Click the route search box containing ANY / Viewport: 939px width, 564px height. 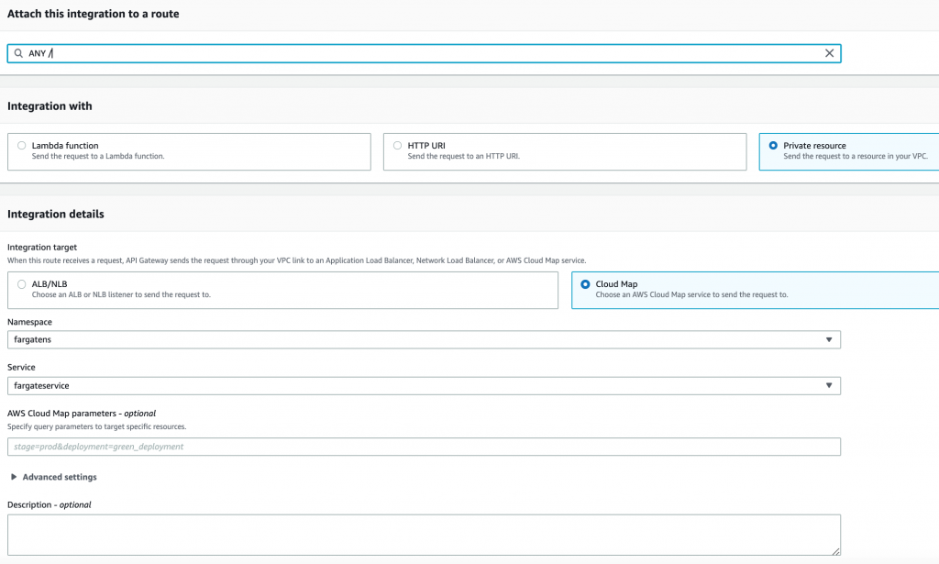(422, 52)
